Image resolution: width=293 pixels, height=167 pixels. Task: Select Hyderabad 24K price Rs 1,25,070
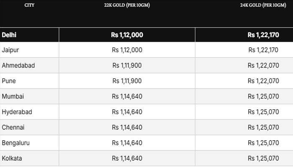pos(263,112)
